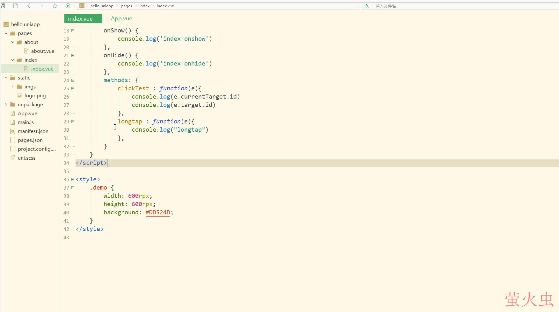559x312 pixels.
Task: Click the save file icon
Action: point(16,6)
